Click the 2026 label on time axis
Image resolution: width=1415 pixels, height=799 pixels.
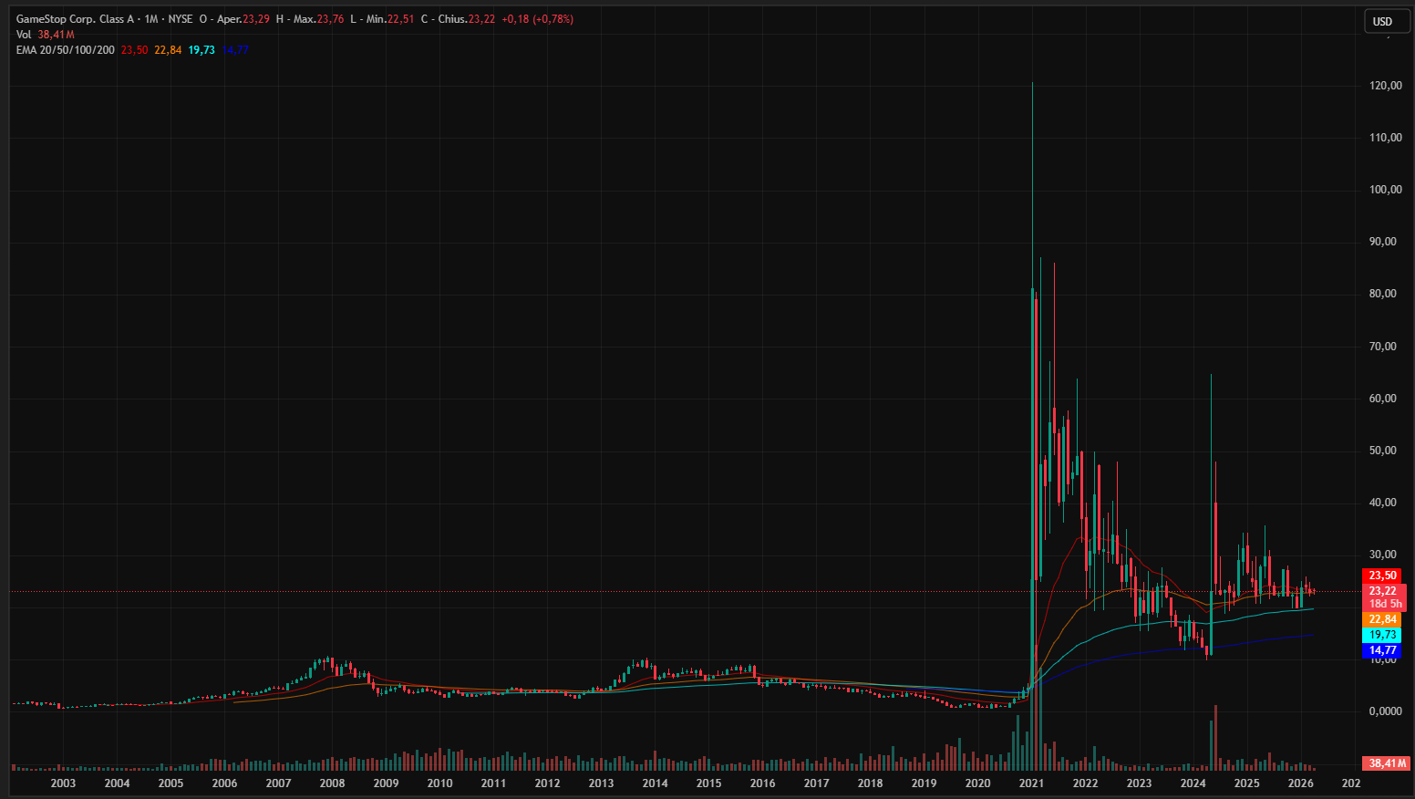click(x=1300, y=783)
